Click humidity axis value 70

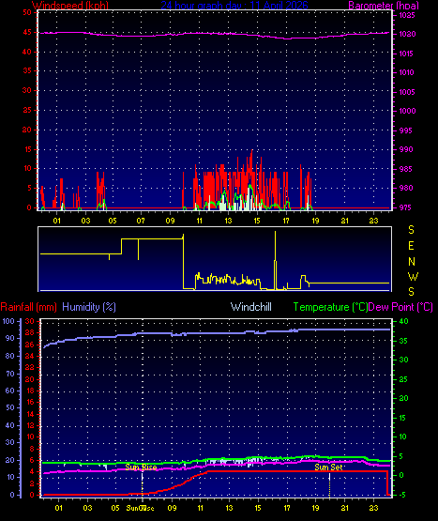(10, 374)
